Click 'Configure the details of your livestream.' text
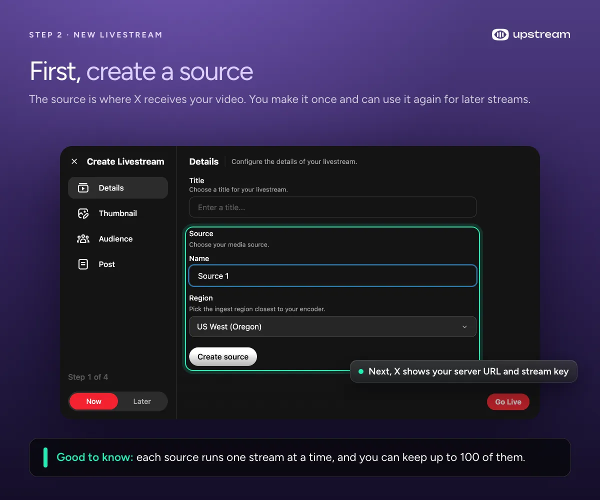 294,161
